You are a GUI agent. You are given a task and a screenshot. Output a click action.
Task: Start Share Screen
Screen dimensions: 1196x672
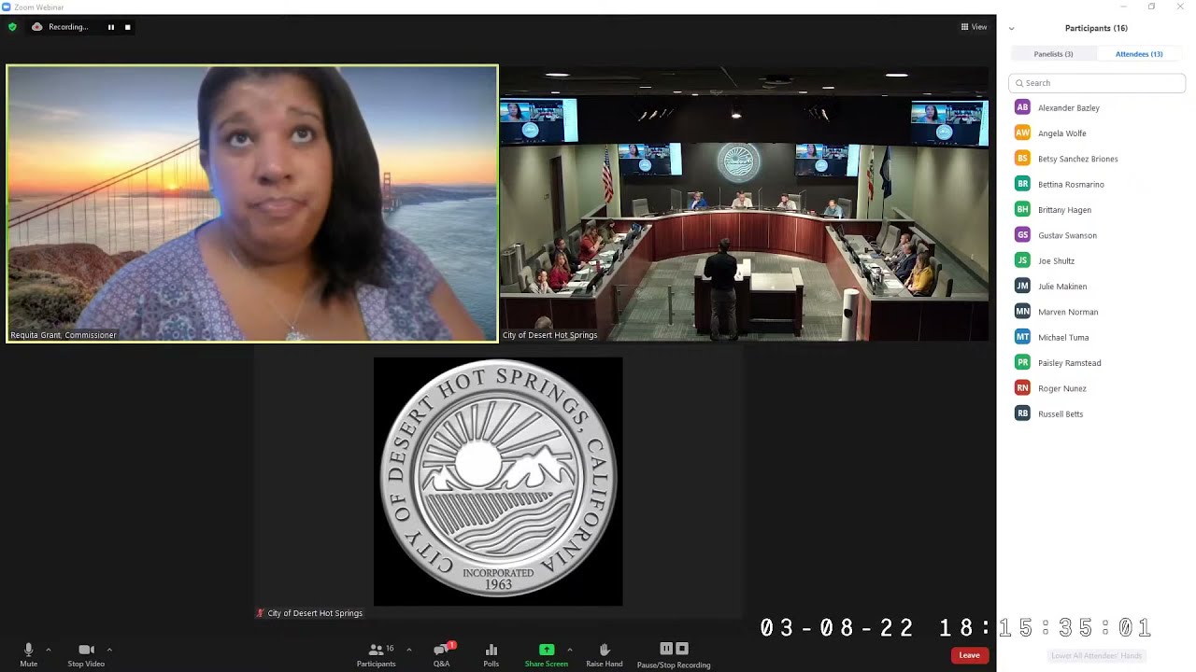(x=547, y=653)
